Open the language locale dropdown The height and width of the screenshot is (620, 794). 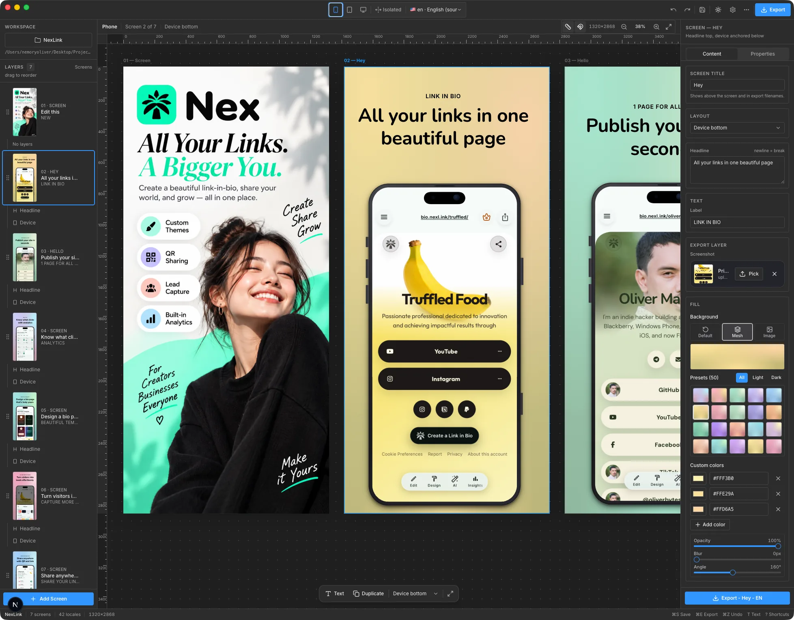click(435, 10)
